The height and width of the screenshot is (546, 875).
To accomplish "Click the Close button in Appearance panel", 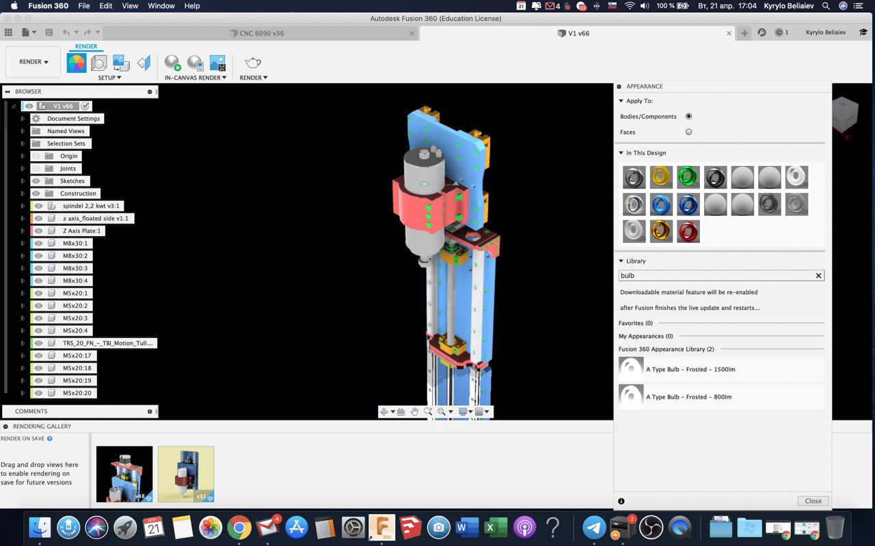I will [x=813, y=501].
